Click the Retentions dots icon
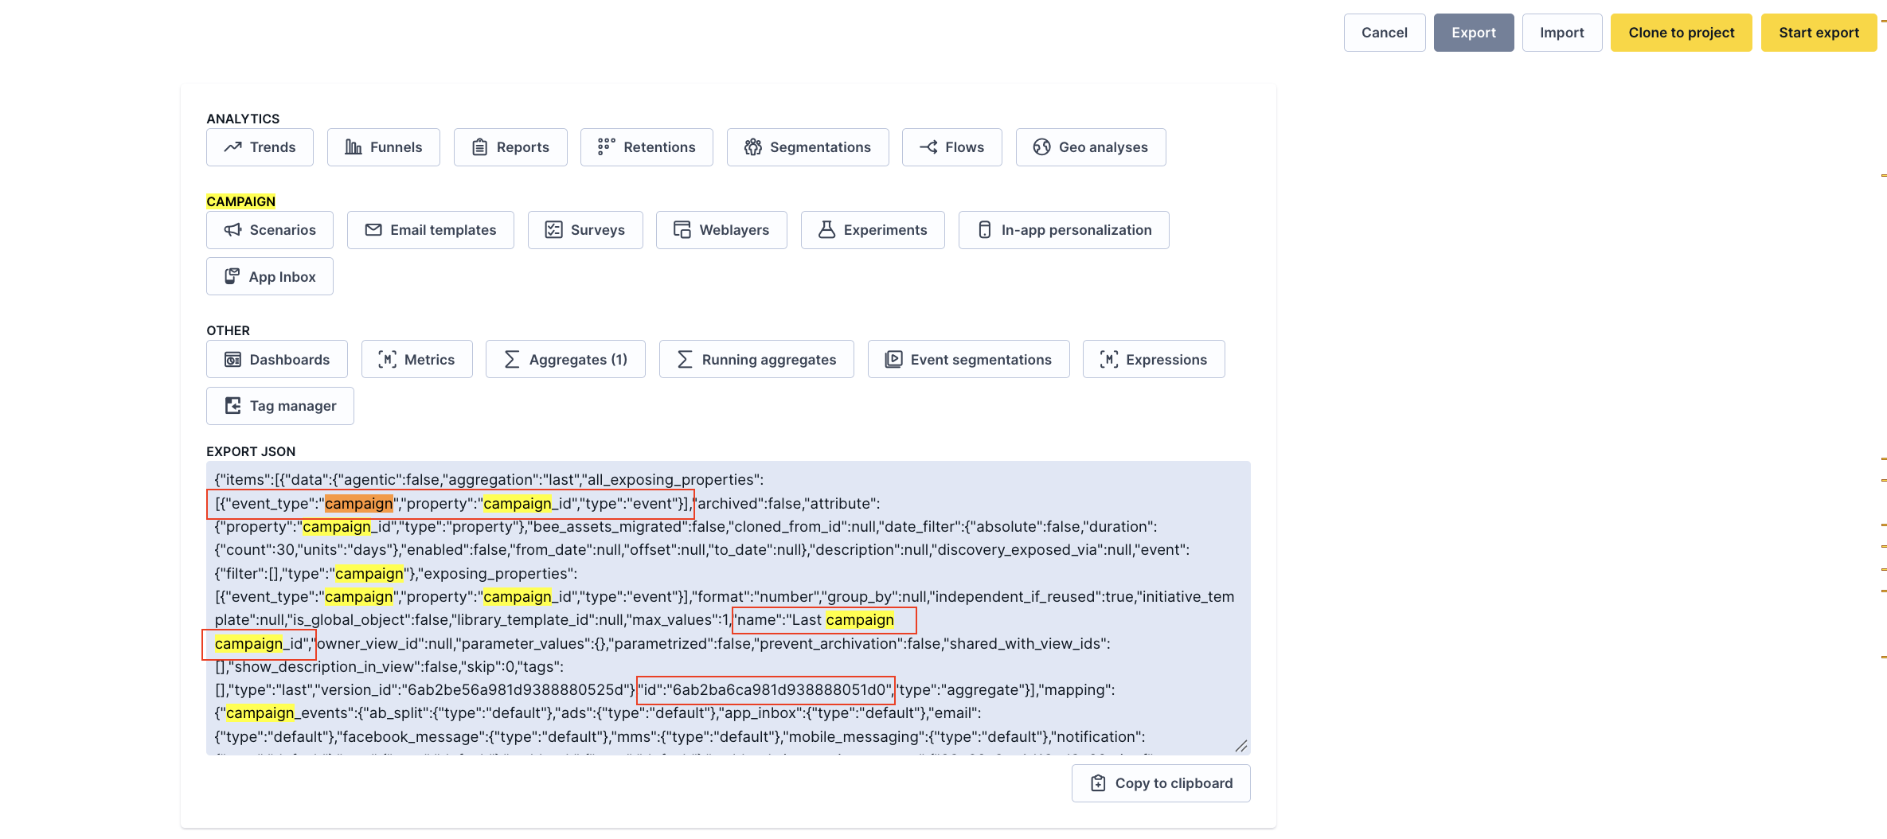Screen dimensions: 1887x839 tap(606, 147)
